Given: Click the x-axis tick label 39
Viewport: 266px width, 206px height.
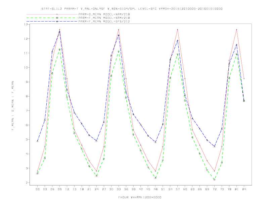Looking at the screenshot, I should [133, 189].
